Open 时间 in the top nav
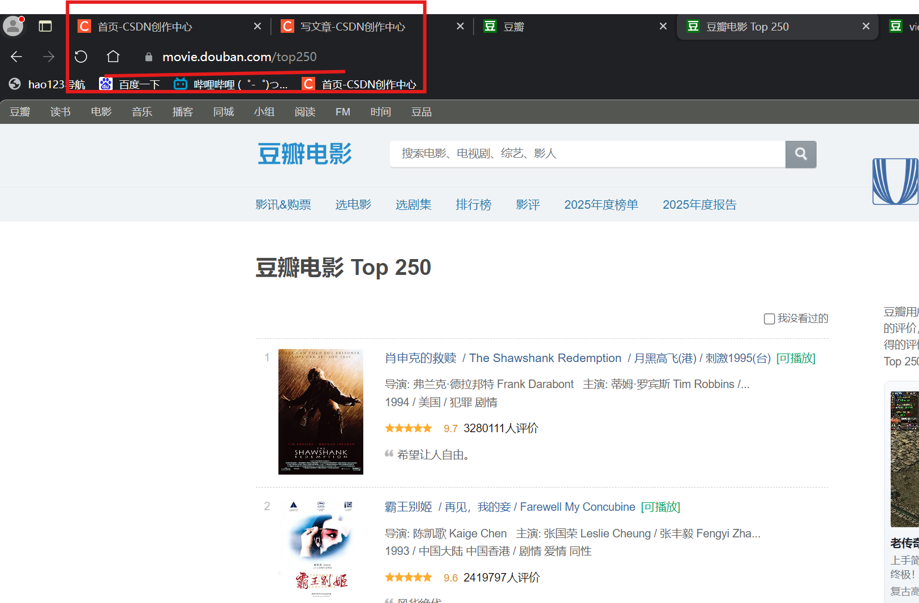Viewport: 919px width, 603px height. [x=381, y=112]
